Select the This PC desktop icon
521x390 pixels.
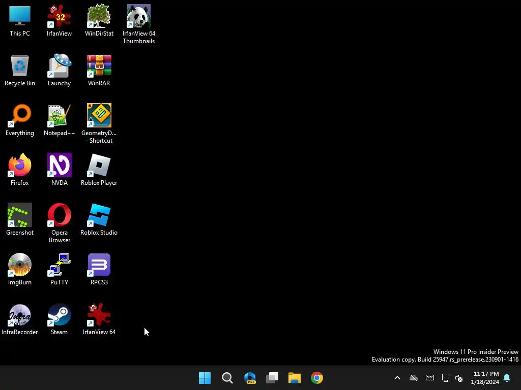click(20, 20)
